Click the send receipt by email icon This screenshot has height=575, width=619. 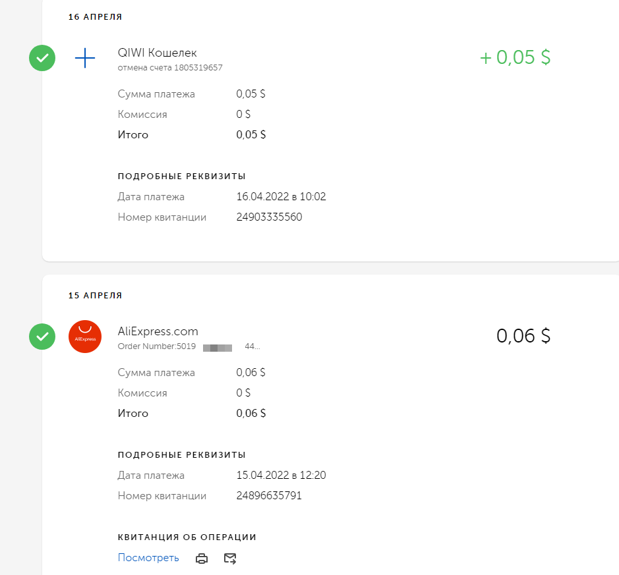(229, 559)
